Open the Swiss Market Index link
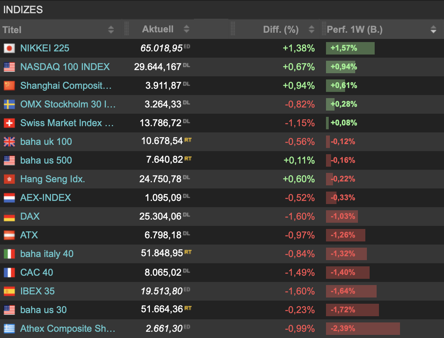444x338 pixels. click(x=67, y=123)
